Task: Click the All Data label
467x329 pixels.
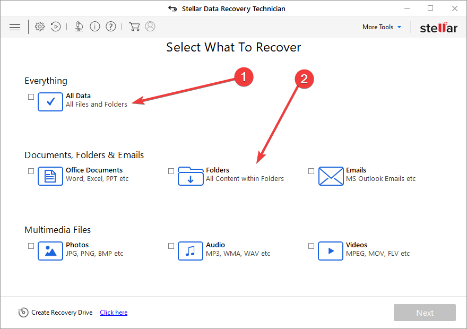Action: 78,96
